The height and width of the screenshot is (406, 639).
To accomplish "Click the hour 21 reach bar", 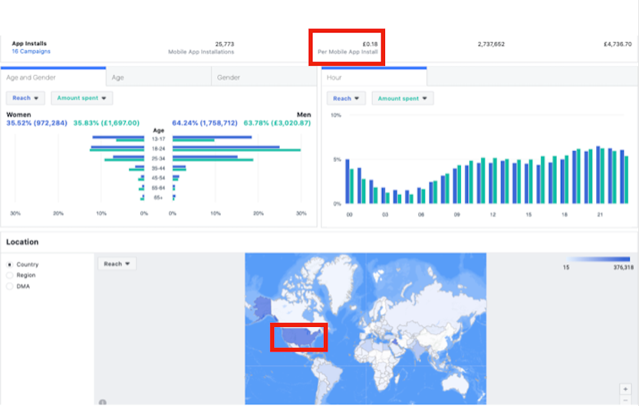I will pos(598,175).
